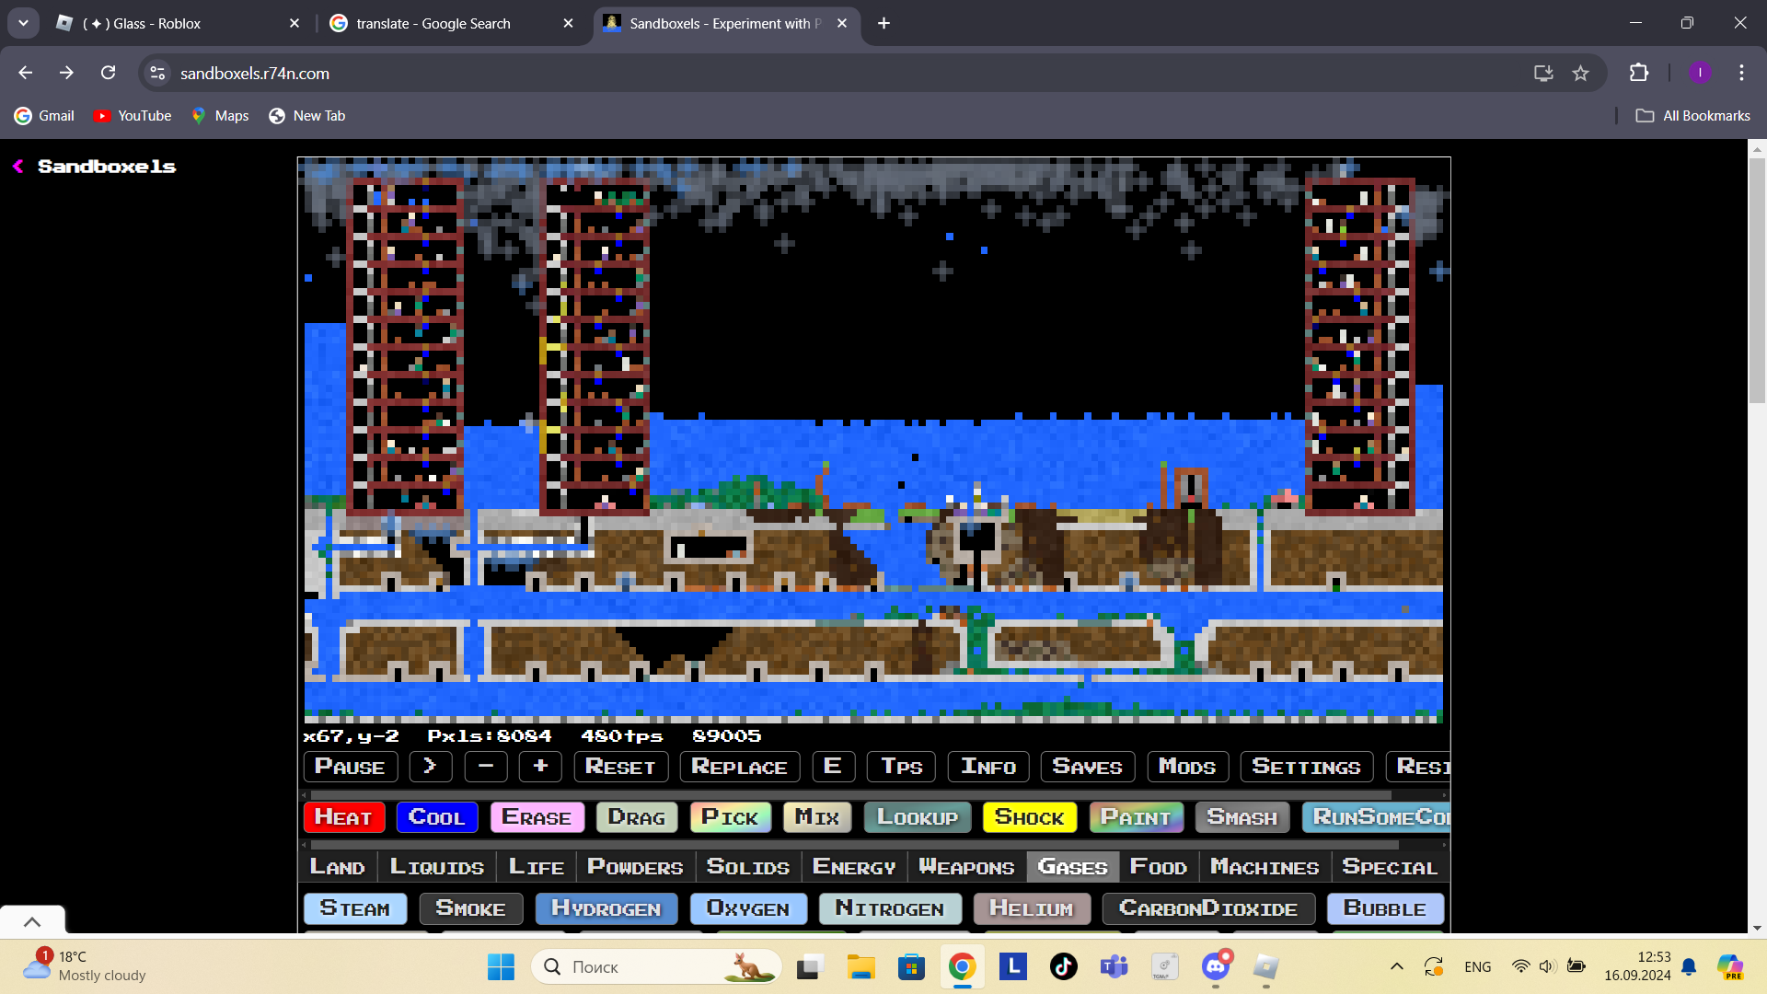The height and width of the screenshot is (994, 1767).
Task: Toggle the Replace mode button
Action: (739, 767)
